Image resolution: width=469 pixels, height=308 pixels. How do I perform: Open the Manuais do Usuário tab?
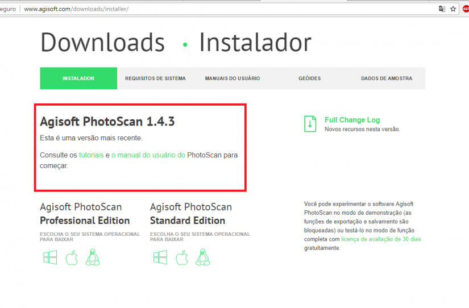pos(233,78)
